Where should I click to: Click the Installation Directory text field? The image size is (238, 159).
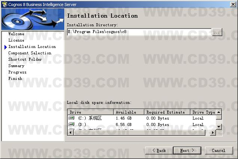point(139,32)
